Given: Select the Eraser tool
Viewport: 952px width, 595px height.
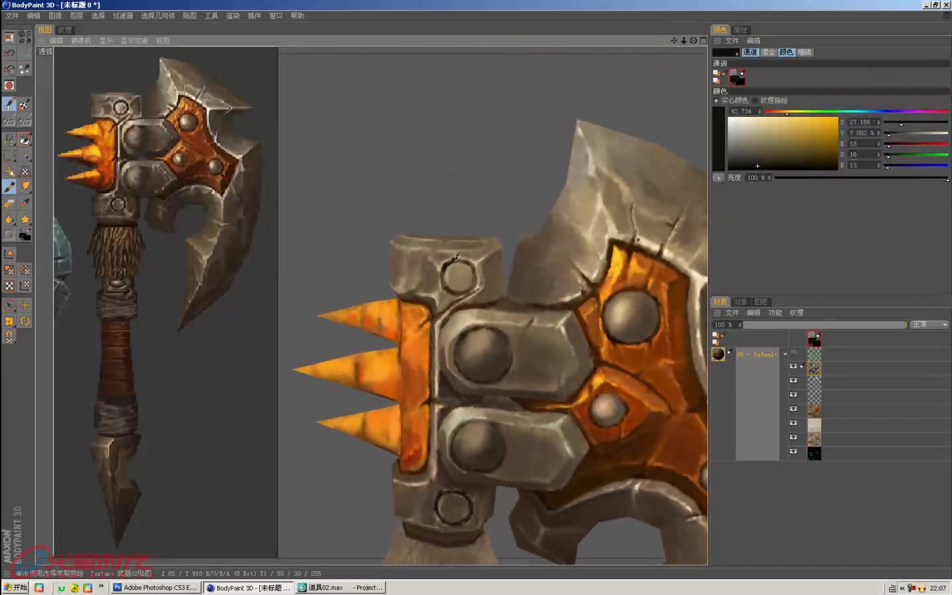Looking at the screenshot, I should click(x=9, y=204).
